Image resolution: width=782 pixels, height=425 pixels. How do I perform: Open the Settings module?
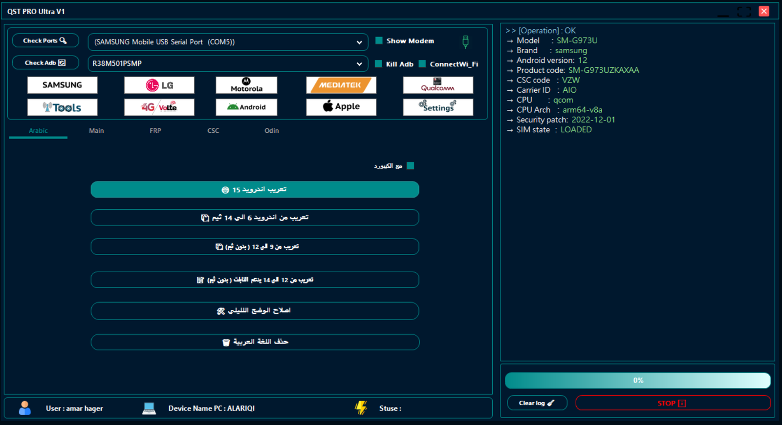tap(438, 107)
